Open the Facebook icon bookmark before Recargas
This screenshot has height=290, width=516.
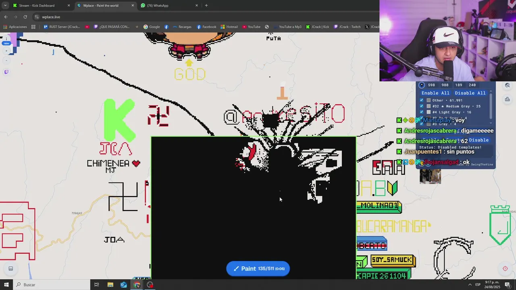point(166,27)
